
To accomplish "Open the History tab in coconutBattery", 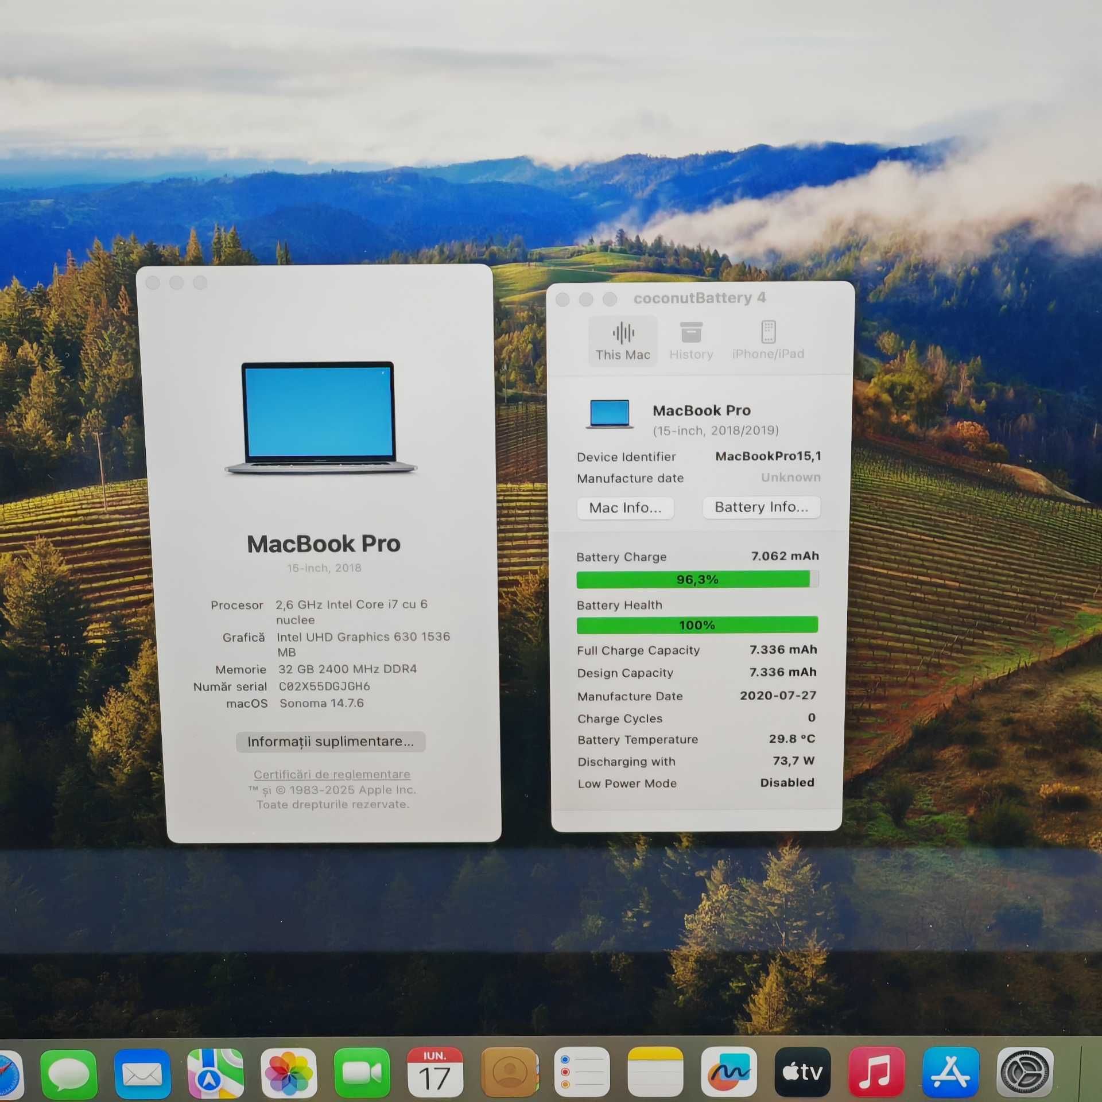I will point(691,341).
